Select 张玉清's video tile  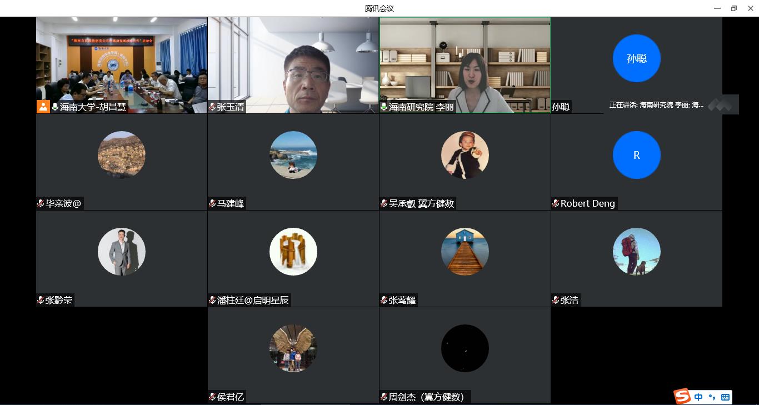coord(293,64)
